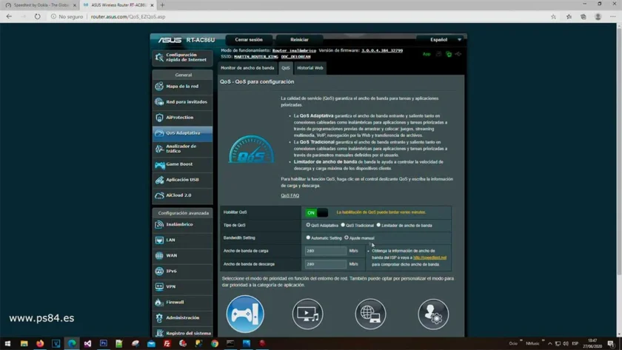Open the QoS FAQ link

point(290,195)
